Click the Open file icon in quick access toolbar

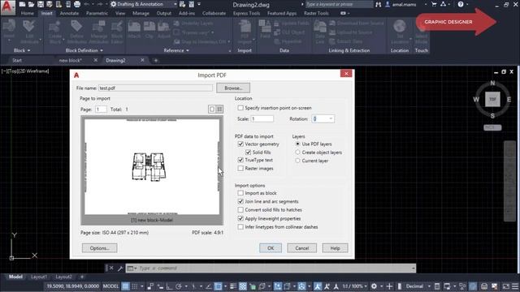31,4
